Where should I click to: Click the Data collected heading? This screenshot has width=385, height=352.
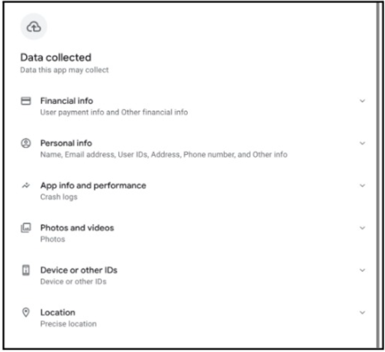56,58
